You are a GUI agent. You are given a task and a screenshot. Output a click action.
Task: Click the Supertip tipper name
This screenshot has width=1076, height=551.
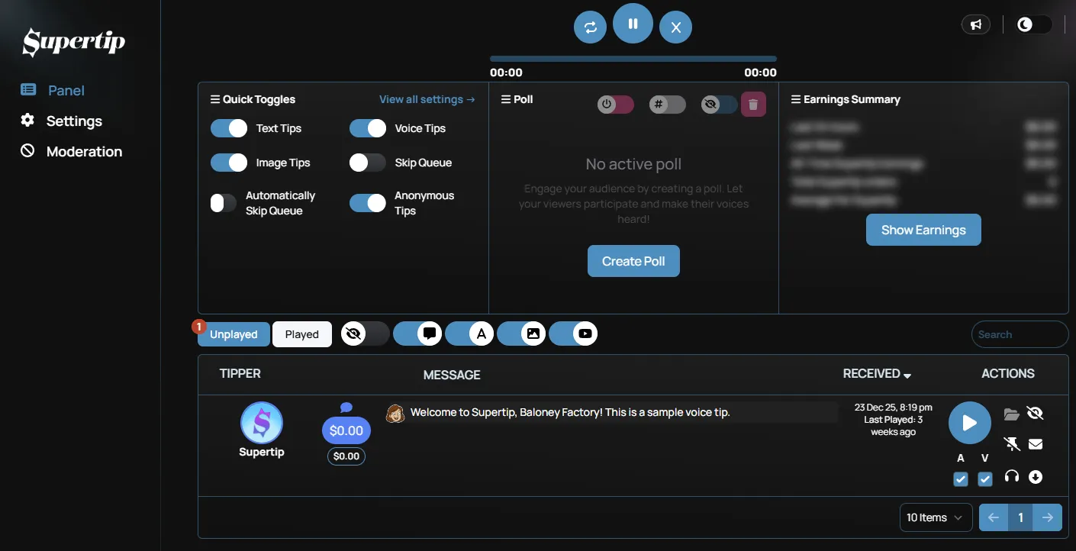(262, 452)
